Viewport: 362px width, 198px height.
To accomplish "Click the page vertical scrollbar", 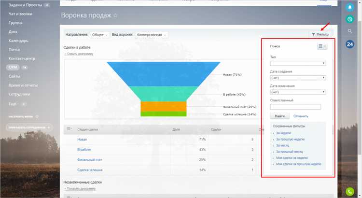I will pyautogui.click(x=360, y=88).
